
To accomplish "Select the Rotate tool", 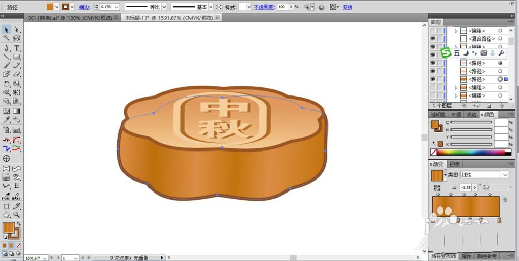I will tap(6, 84).
